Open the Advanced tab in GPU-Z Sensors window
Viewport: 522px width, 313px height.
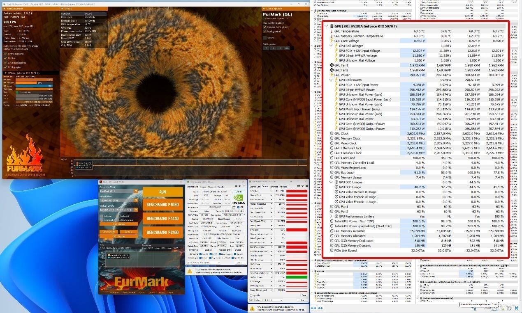point(274,187)
